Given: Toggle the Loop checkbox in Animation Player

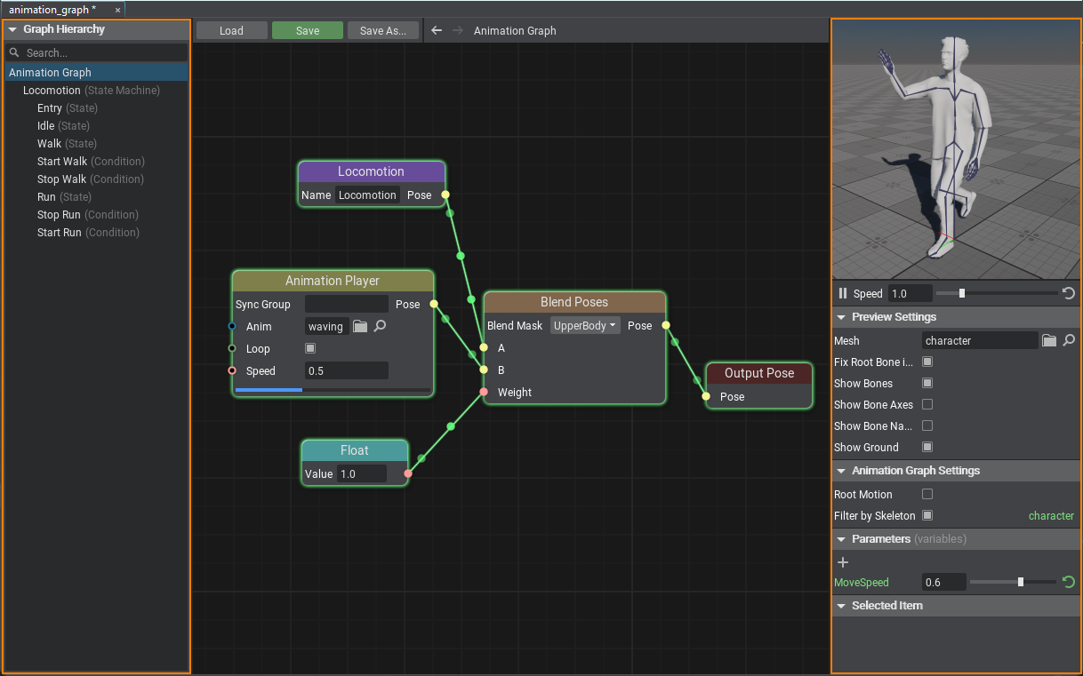Looking at the screenshot, I should coord(310,348).
